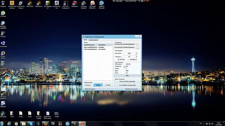This screenshot has width=225, height=126.
Task: Sort by the UserName column header
Action: pos(105,45)
